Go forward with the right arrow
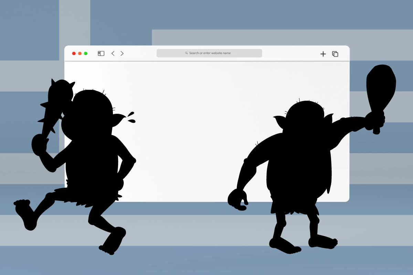413x275 pixels. pyautogui.click(x=122, y=54)
